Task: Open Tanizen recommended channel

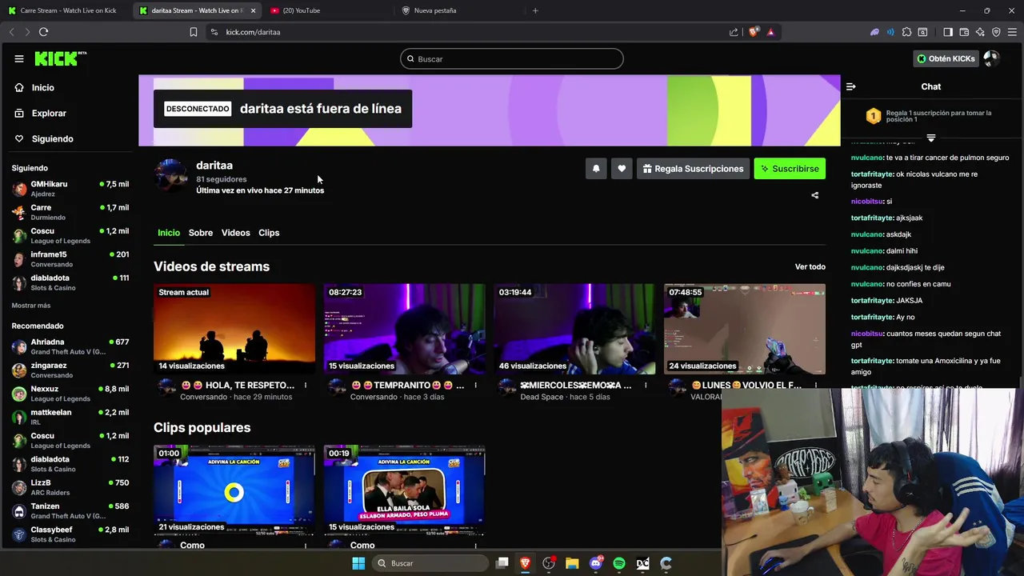Action: pyautogui.click(x=70, y=510)
